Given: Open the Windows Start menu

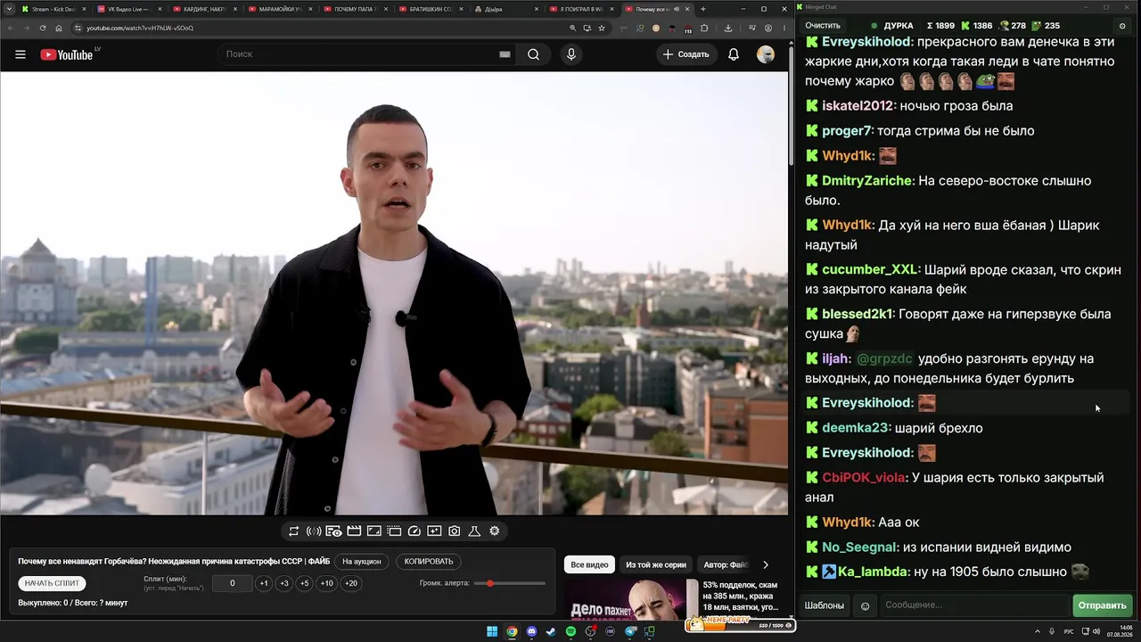Looking at the screenshot, I should click(x=492, y=632).
